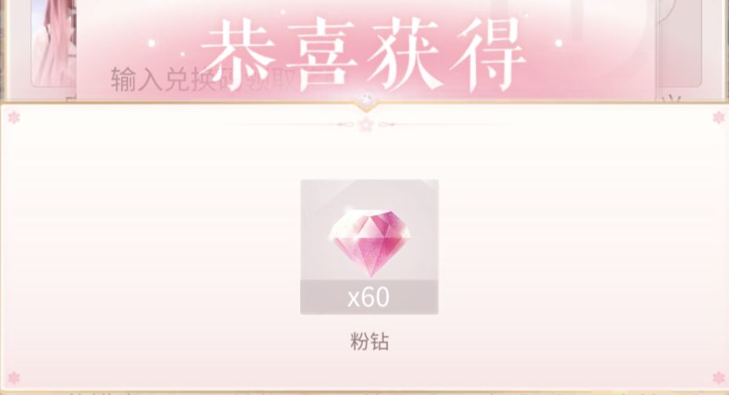Click the 恭喜获得 banner title
Screen dimensions: 729x395
click(364, 55)
